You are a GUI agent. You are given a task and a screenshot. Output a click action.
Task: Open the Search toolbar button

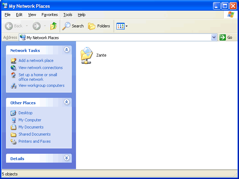coord(73,26)
